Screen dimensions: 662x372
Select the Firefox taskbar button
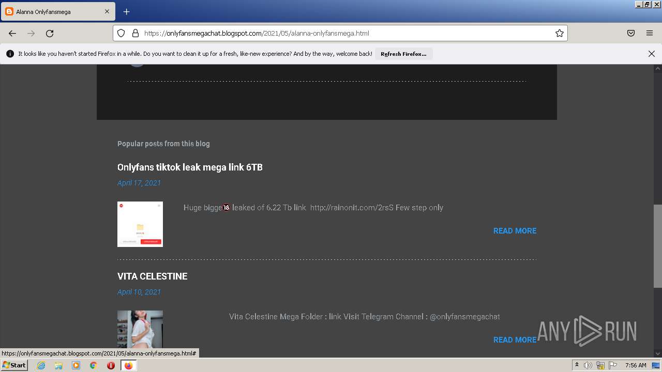pos(128,365)
